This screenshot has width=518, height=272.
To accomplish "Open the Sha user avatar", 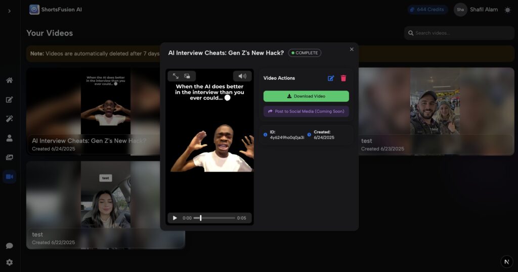I will 460,10.
